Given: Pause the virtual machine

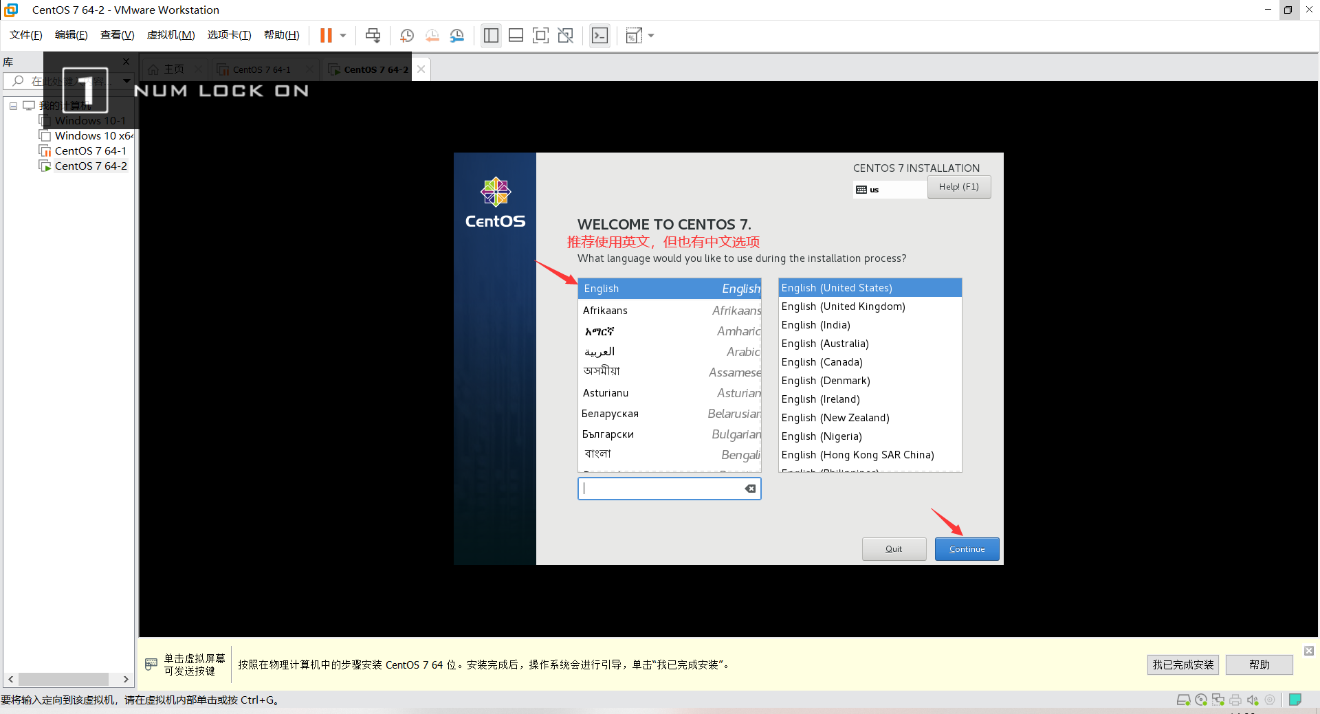Looking at the screenshot, I should click(326, 36).
